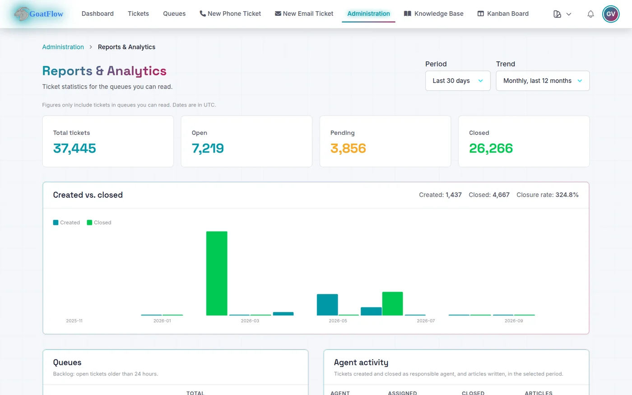
Task: Click the Open tickets count 7,219
Action: [208, 148]
